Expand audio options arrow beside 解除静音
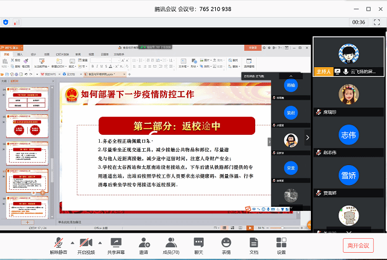Screen dimensions: 387x260 point(73,243)
